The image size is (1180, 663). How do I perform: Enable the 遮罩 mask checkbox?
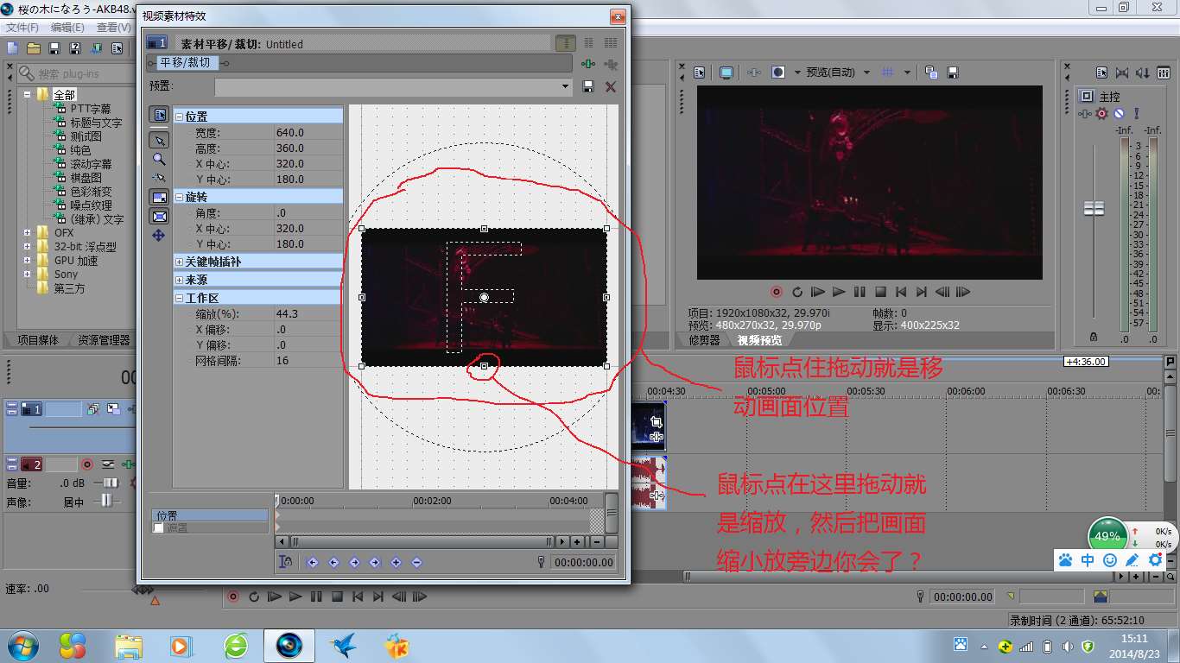pyautogui.click(x=158, y=527)
